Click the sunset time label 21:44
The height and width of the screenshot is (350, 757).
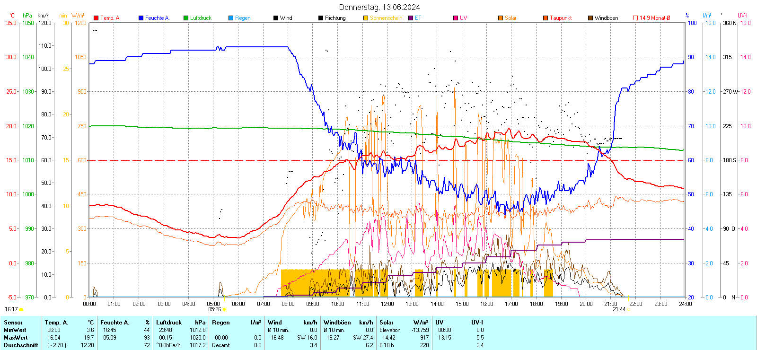coord(619,309)
